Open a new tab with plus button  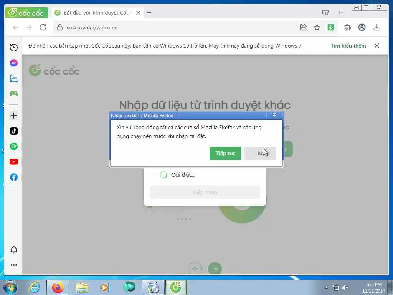[x=149, y=13]
